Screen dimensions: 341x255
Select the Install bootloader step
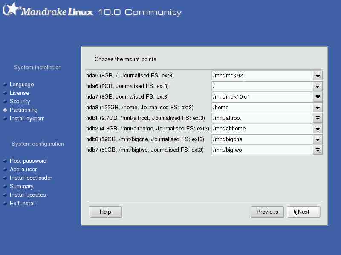pos(31,178)
